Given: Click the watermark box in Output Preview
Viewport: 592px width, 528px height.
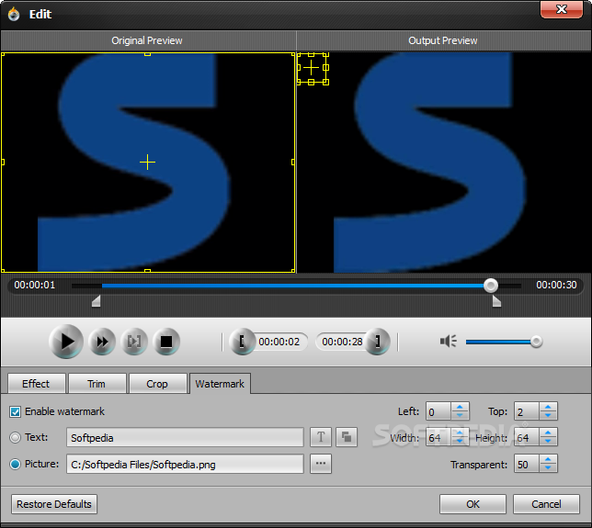Looking at the screenshot, I should pos(312,68).
